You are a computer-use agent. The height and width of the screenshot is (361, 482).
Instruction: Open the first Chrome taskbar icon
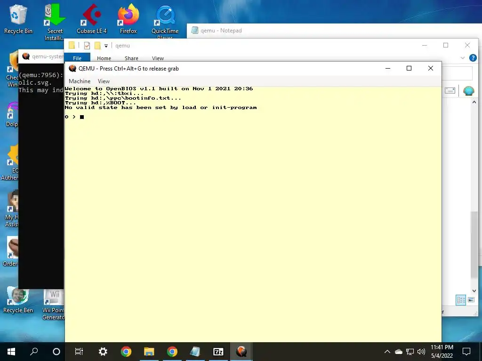pyautogui.click(x=126, y=352)
